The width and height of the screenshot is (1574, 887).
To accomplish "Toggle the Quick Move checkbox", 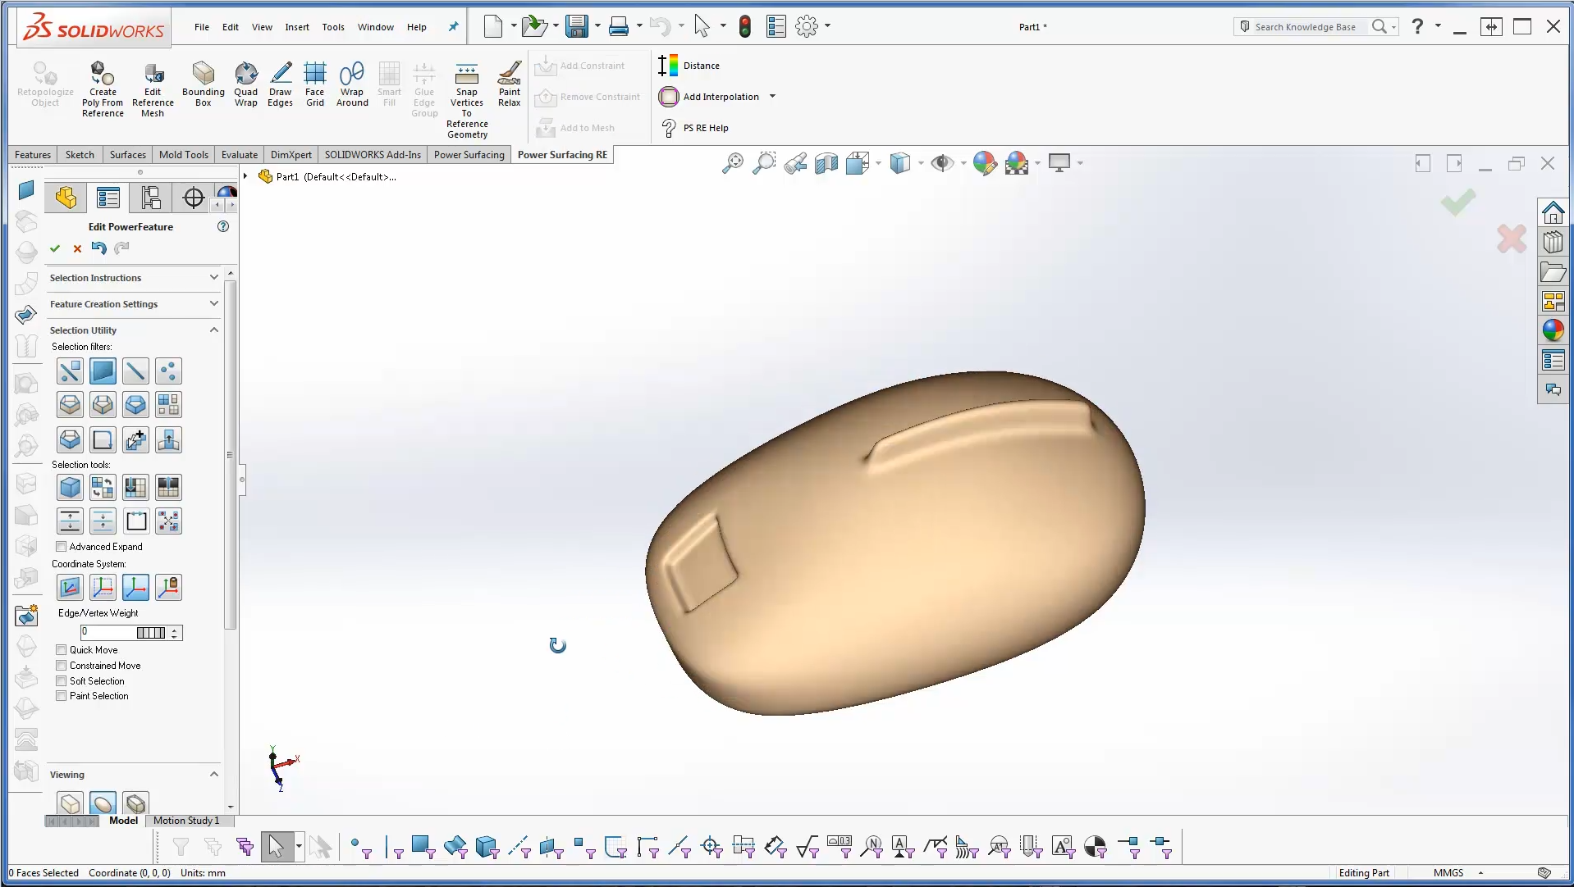I will pos(62,650).
